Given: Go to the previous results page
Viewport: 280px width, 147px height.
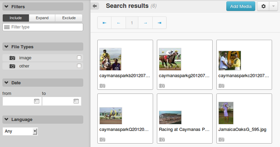Looking at the screenshot, I should tap(118, 23).
